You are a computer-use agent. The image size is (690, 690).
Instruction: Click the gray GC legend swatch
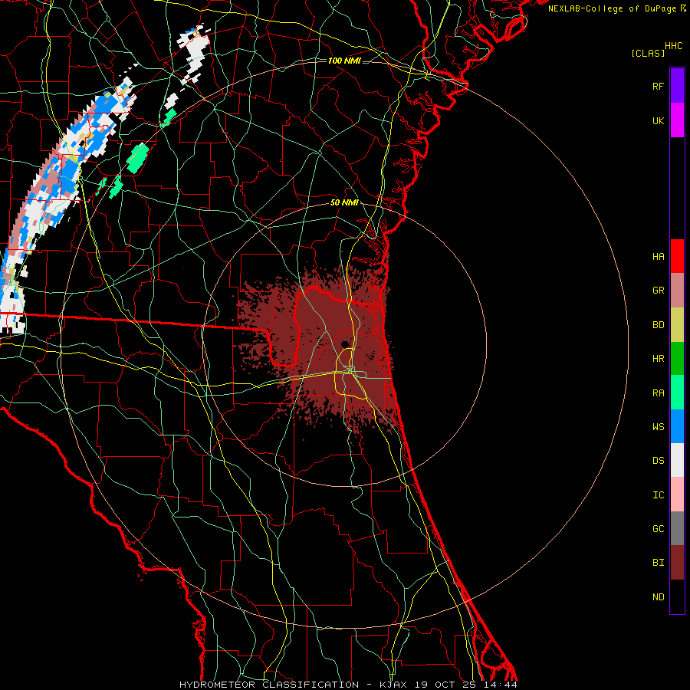point(677,529)
